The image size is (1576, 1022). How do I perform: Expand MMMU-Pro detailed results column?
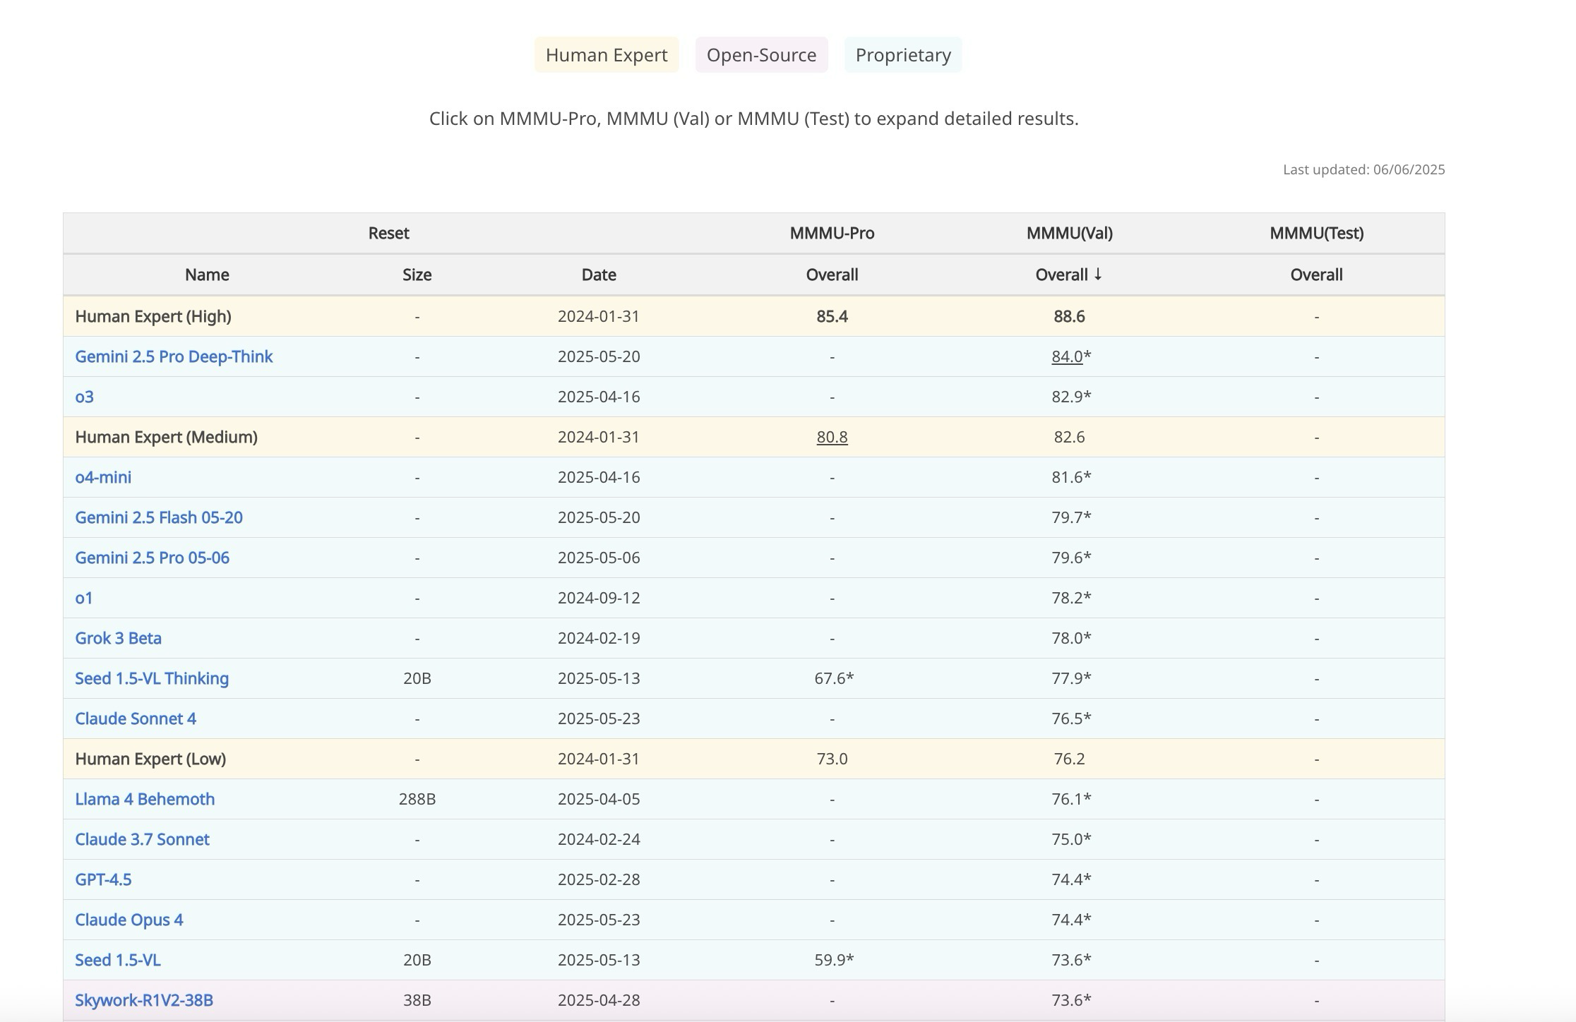point(832,233)
